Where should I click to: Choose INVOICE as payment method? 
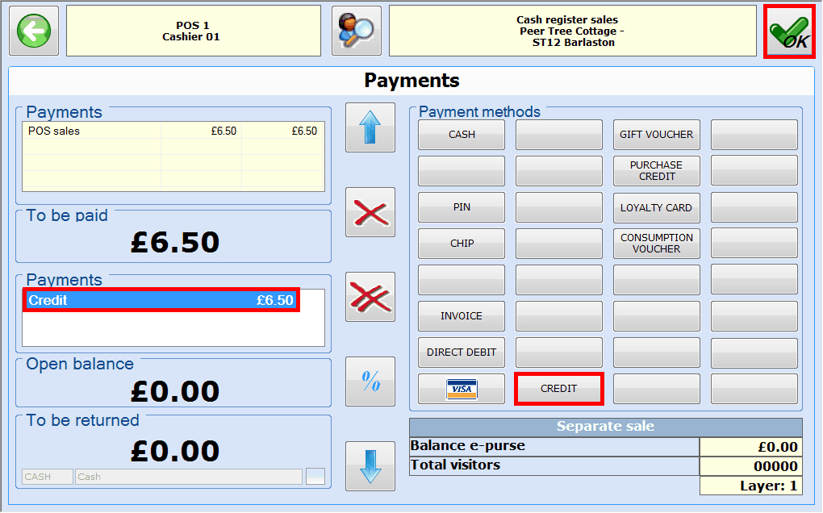[x=462, y=316]
